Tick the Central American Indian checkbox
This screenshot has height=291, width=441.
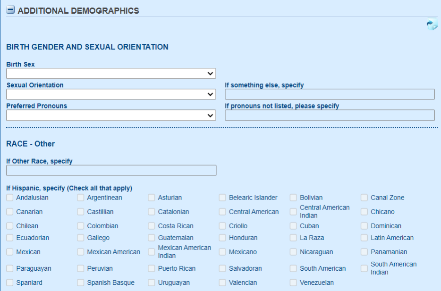pos(293,212)
